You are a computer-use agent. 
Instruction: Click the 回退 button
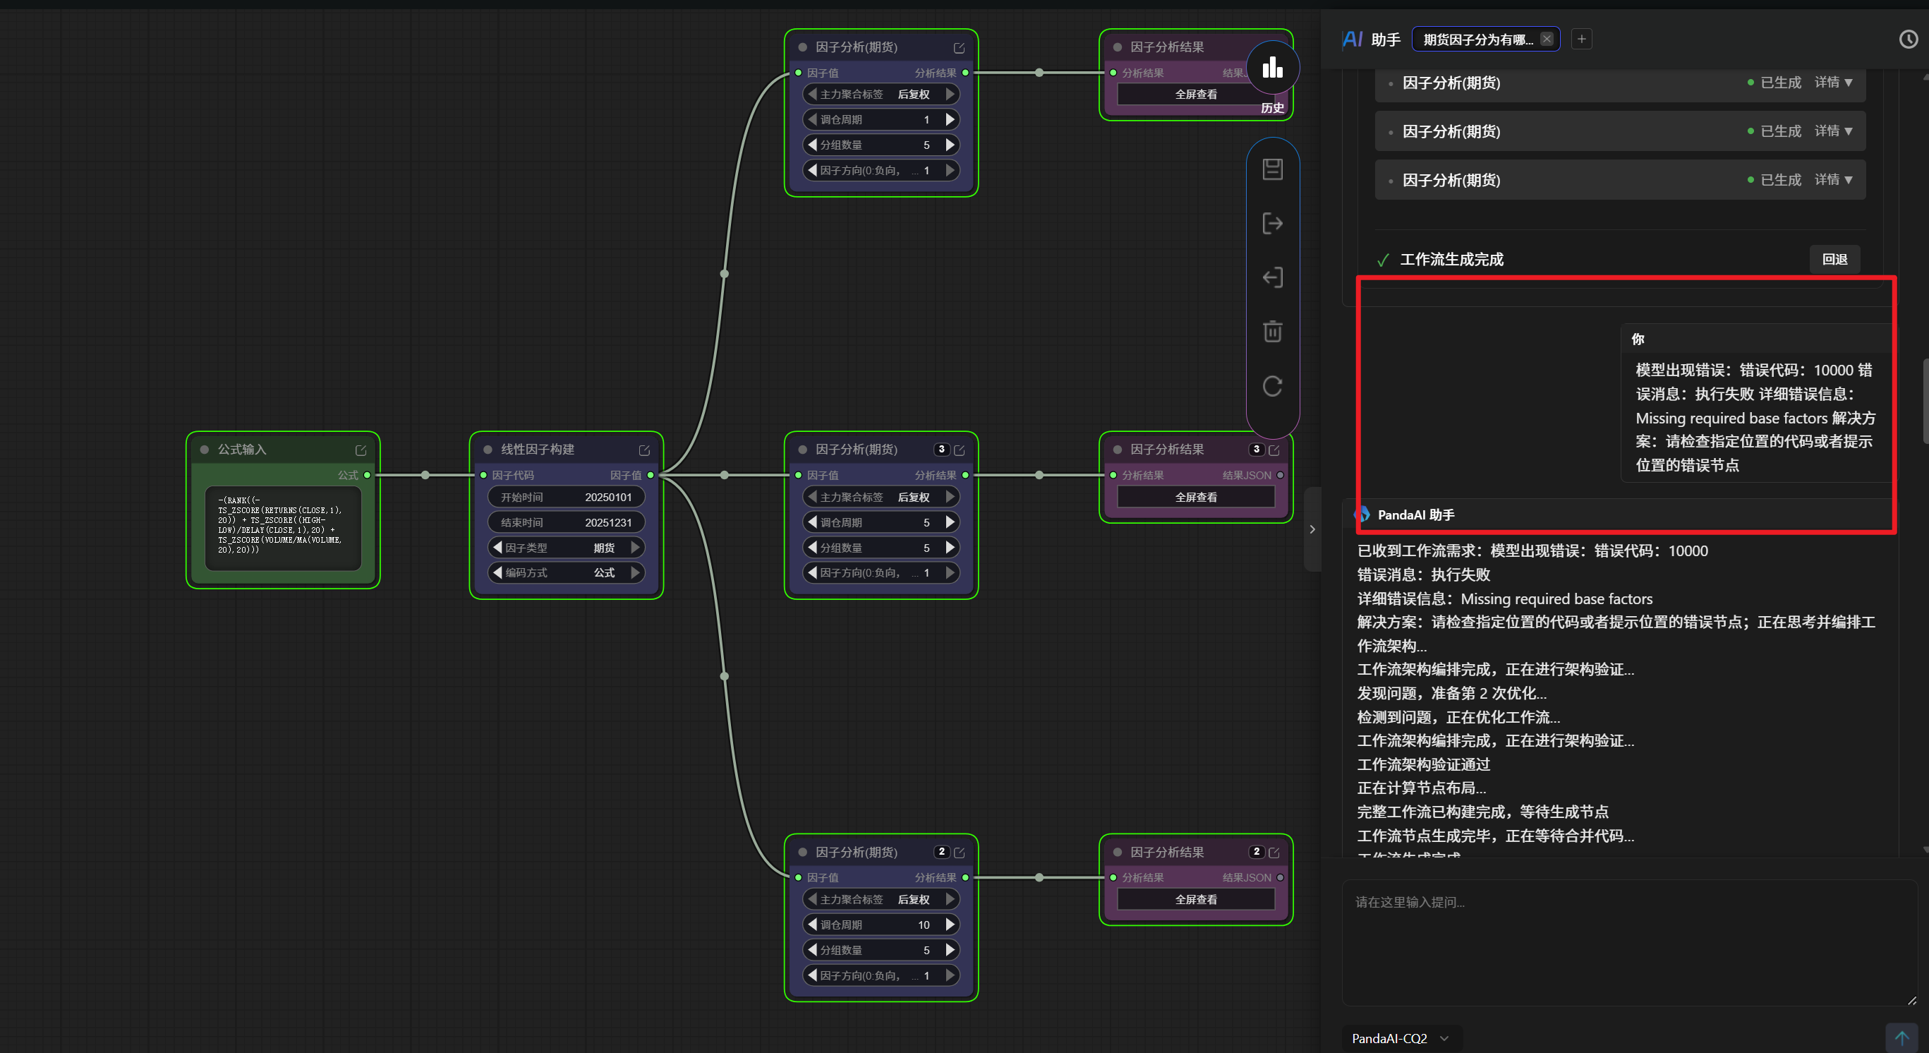pos(1834,259)
